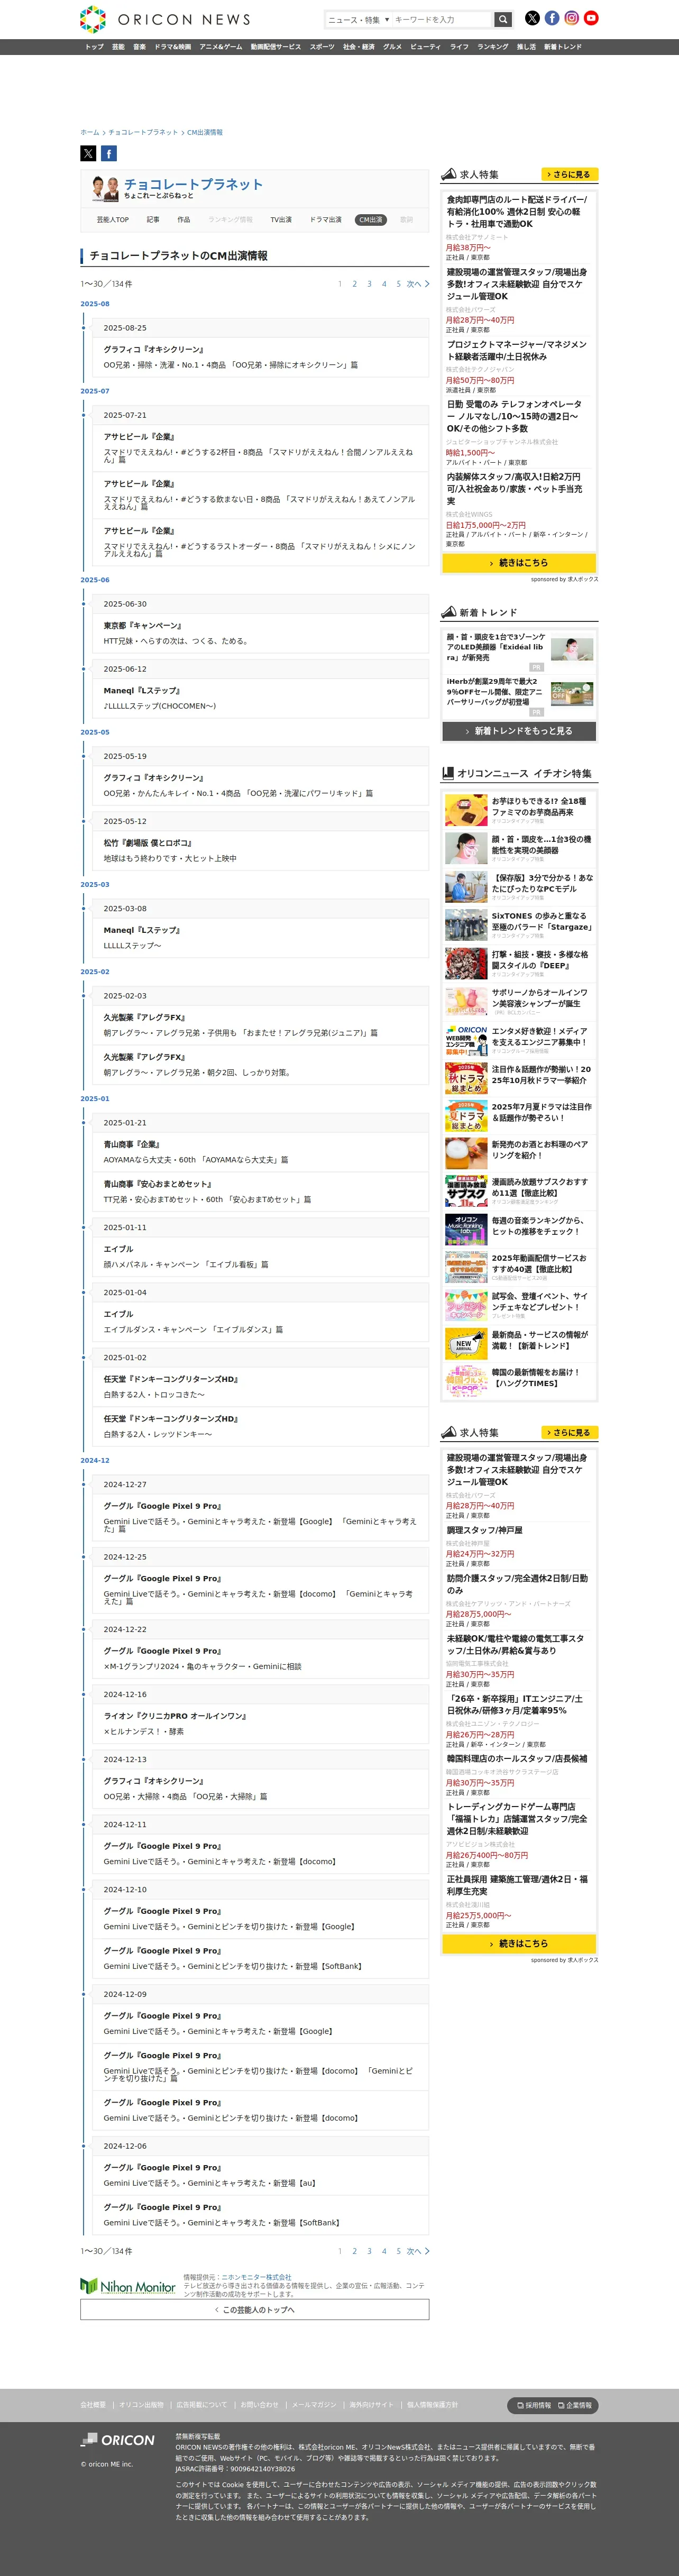
Task: Click the 企業情報 footer button
Action: click(575, 2405)
